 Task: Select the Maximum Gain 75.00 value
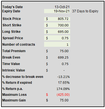64,100
